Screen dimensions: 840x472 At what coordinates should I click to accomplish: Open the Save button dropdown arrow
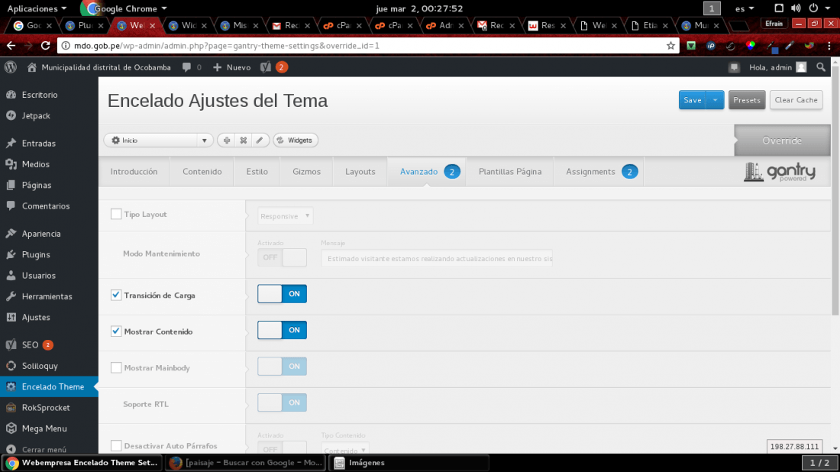pos(716,100)
